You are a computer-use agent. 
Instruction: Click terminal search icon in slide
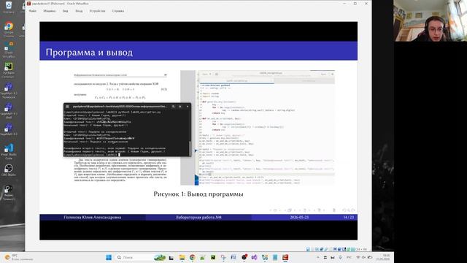(x=174, y=107)
